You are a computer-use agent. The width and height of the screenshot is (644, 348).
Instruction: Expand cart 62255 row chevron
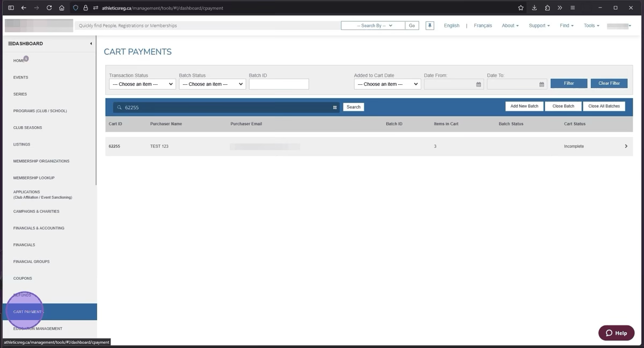click(x=626, y=146)
